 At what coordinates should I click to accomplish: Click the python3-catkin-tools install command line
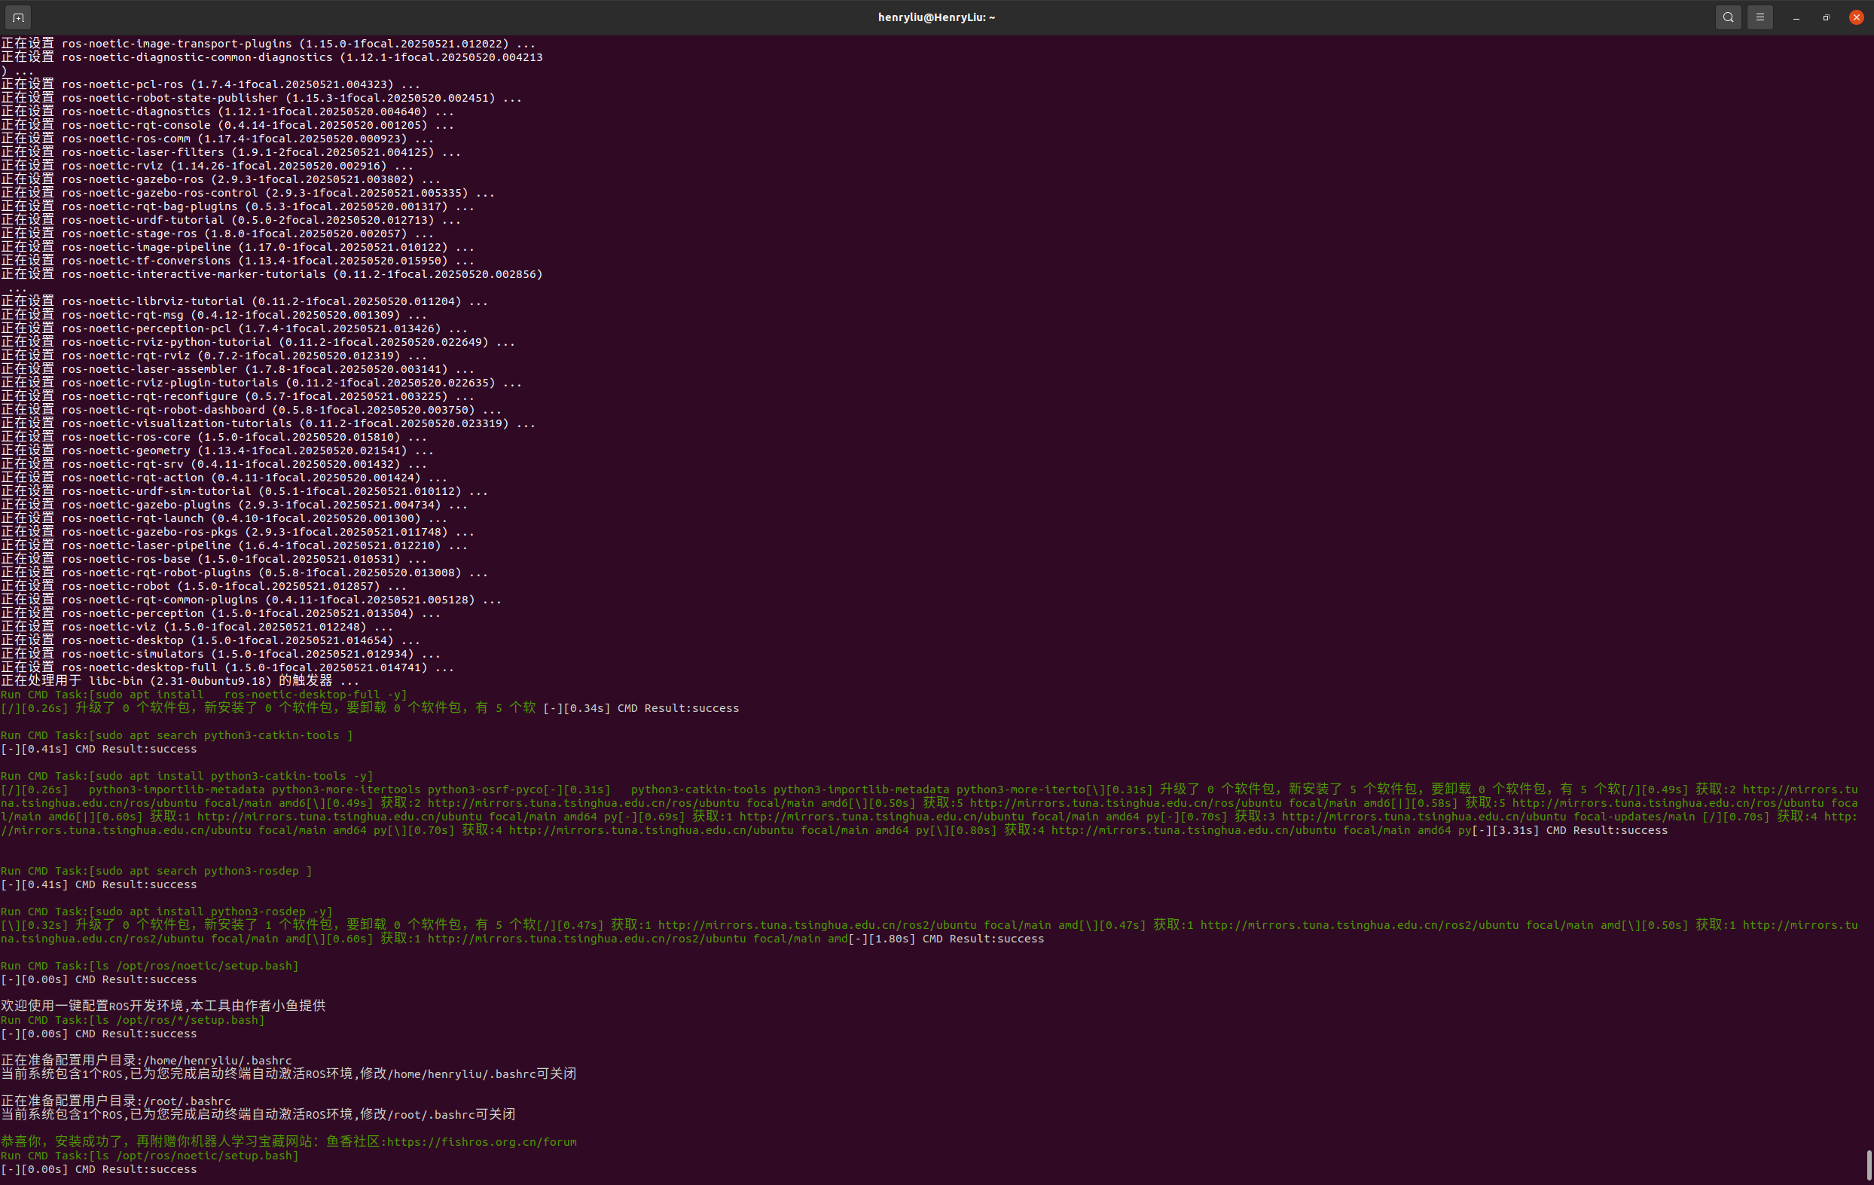point(187,775)
